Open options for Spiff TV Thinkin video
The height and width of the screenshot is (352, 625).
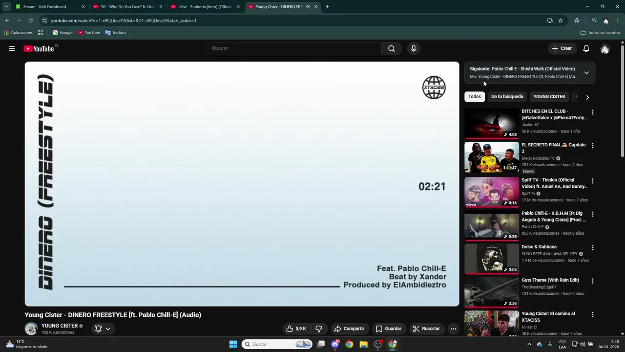(593, 181)
